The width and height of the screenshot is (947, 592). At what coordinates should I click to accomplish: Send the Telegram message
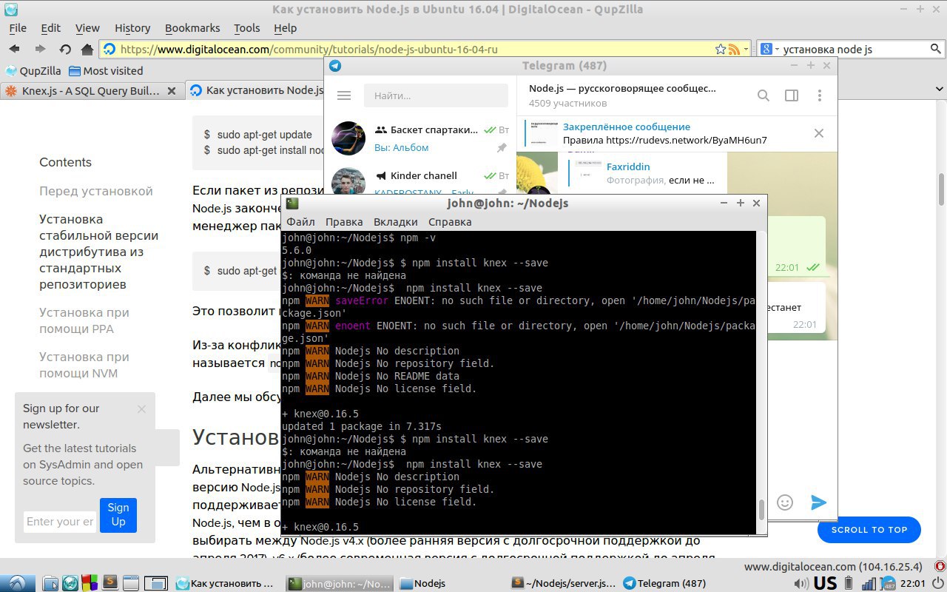pyautogui.click(x=818, y=502)
